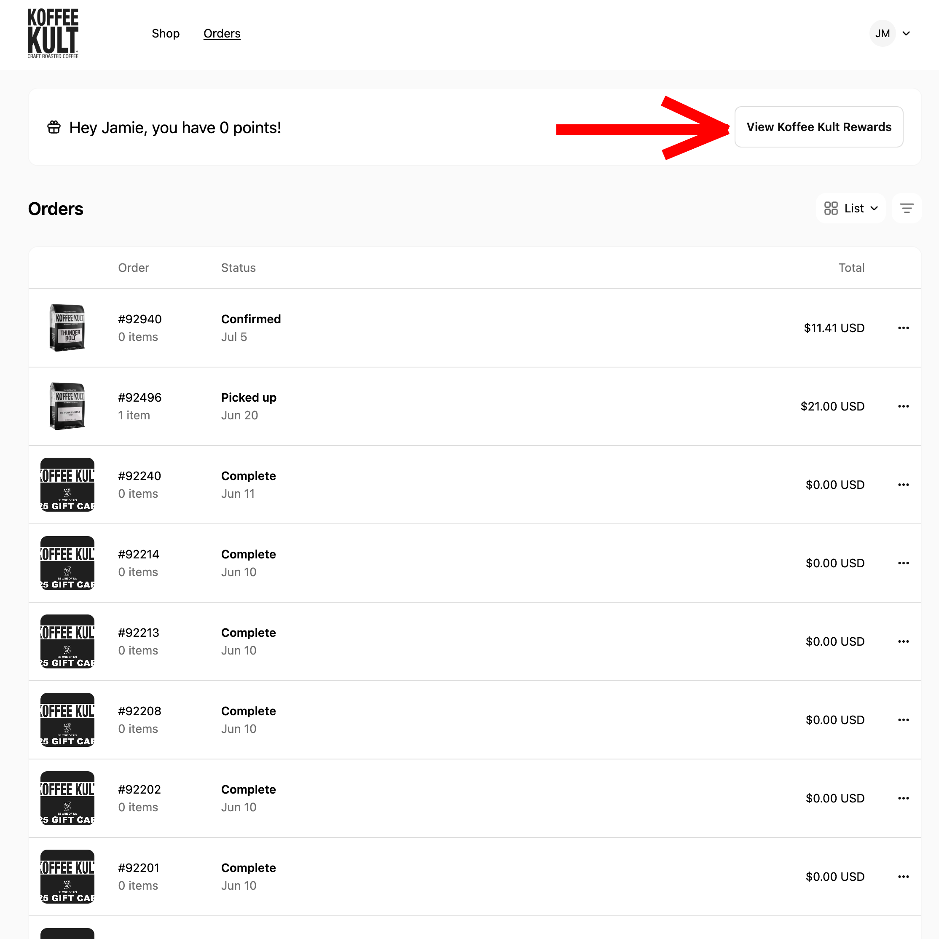Open more options for order #92214
This screenshot has height=939, width=939.
point(903,563)
